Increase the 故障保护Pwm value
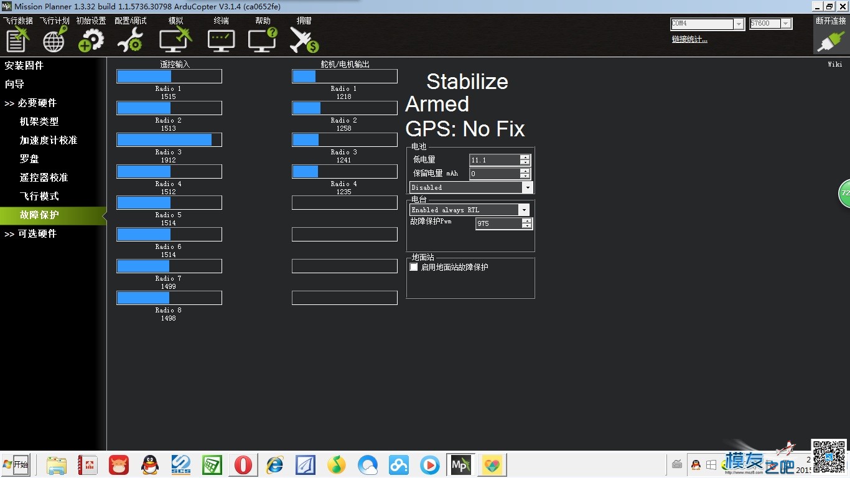850x478 pixels. tap(527, 221)
